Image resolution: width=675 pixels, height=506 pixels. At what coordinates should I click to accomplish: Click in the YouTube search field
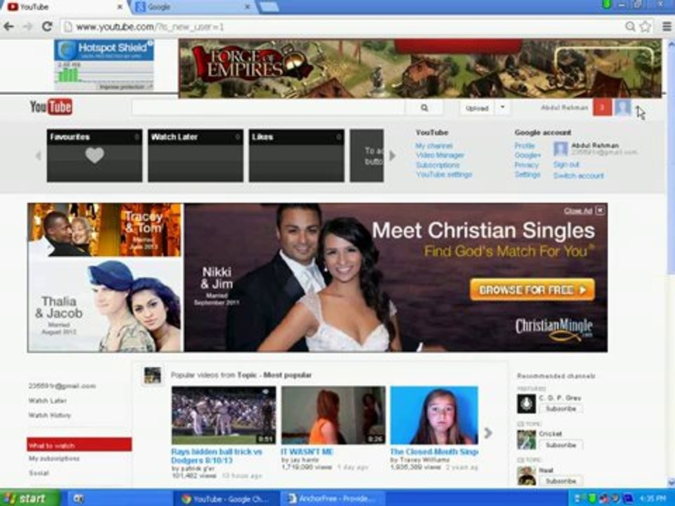(268, 108)
